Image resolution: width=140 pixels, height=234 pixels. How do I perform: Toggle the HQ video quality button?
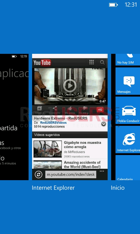pyautogui.click(x=100, y=110)
